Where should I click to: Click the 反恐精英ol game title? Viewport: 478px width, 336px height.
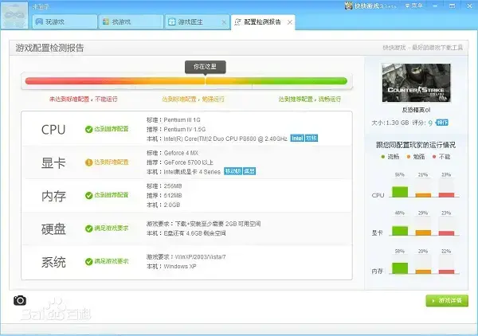coord(416,110)
